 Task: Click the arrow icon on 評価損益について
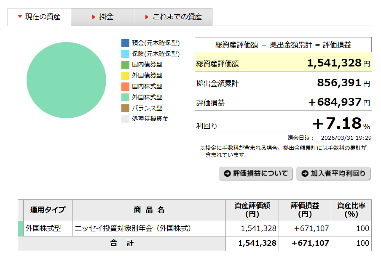227,173
